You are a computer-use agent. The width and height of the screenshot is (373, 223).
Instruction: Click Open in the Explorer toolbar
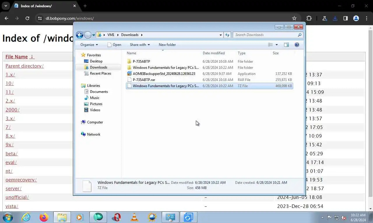coord(114,45)
